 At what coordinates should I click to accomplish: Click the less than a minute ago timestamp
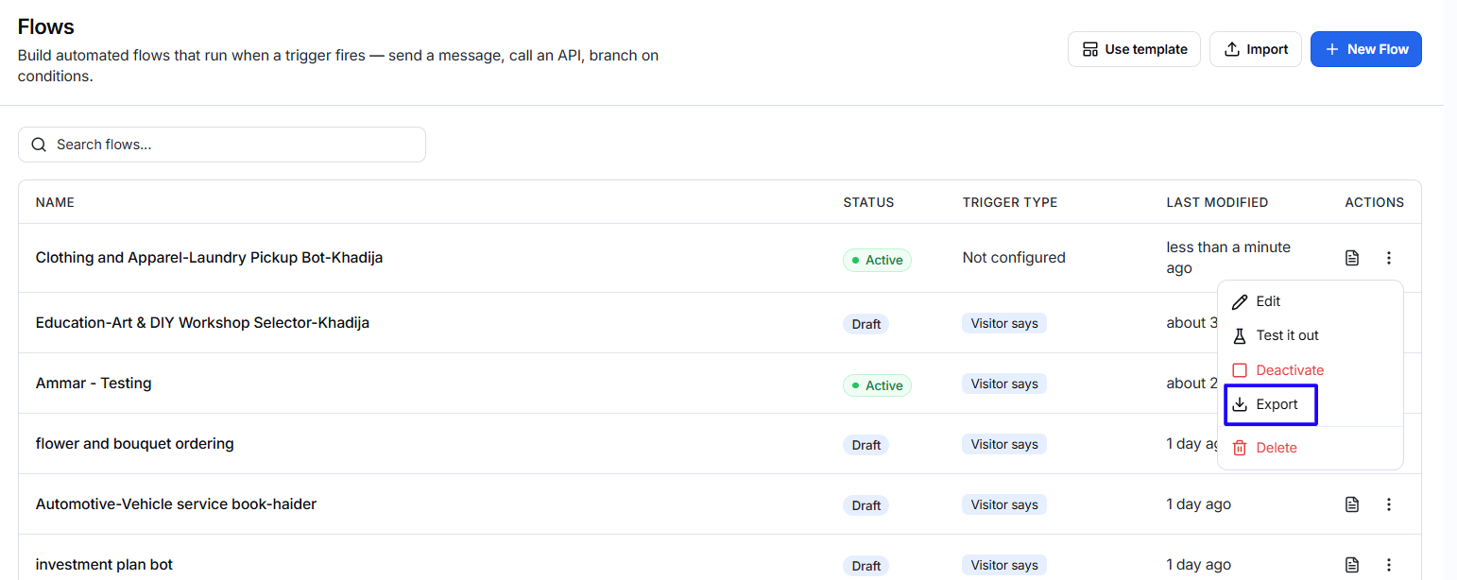click(1228, 257)
